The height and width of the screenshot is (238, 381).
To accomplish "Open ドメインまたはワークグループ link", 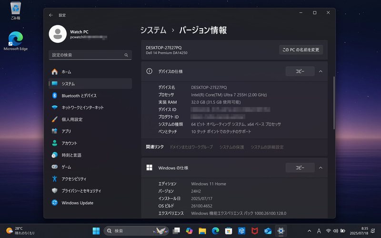I will [191, 147].
